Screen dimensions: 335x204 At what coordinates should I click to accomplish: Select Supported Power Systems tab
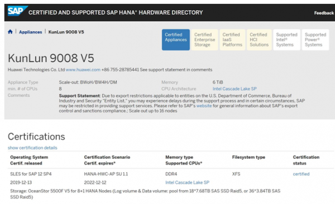315,40
